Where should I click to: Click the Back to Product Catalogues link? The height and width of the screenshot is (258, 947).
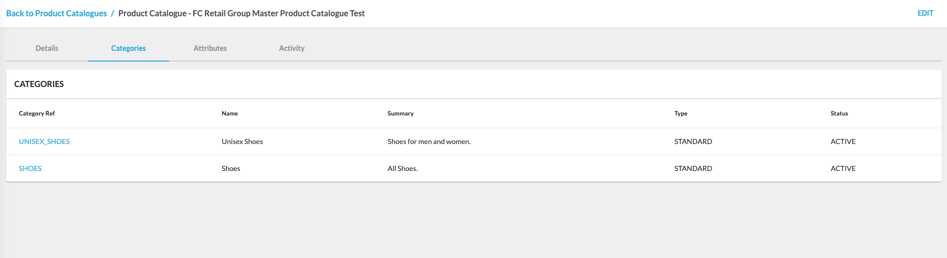click(x=56, y=13)
